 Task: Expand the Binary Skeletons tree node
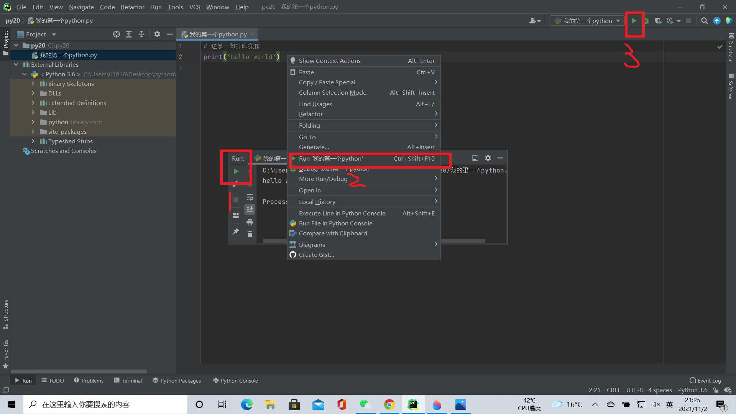[x=33, y=84]
